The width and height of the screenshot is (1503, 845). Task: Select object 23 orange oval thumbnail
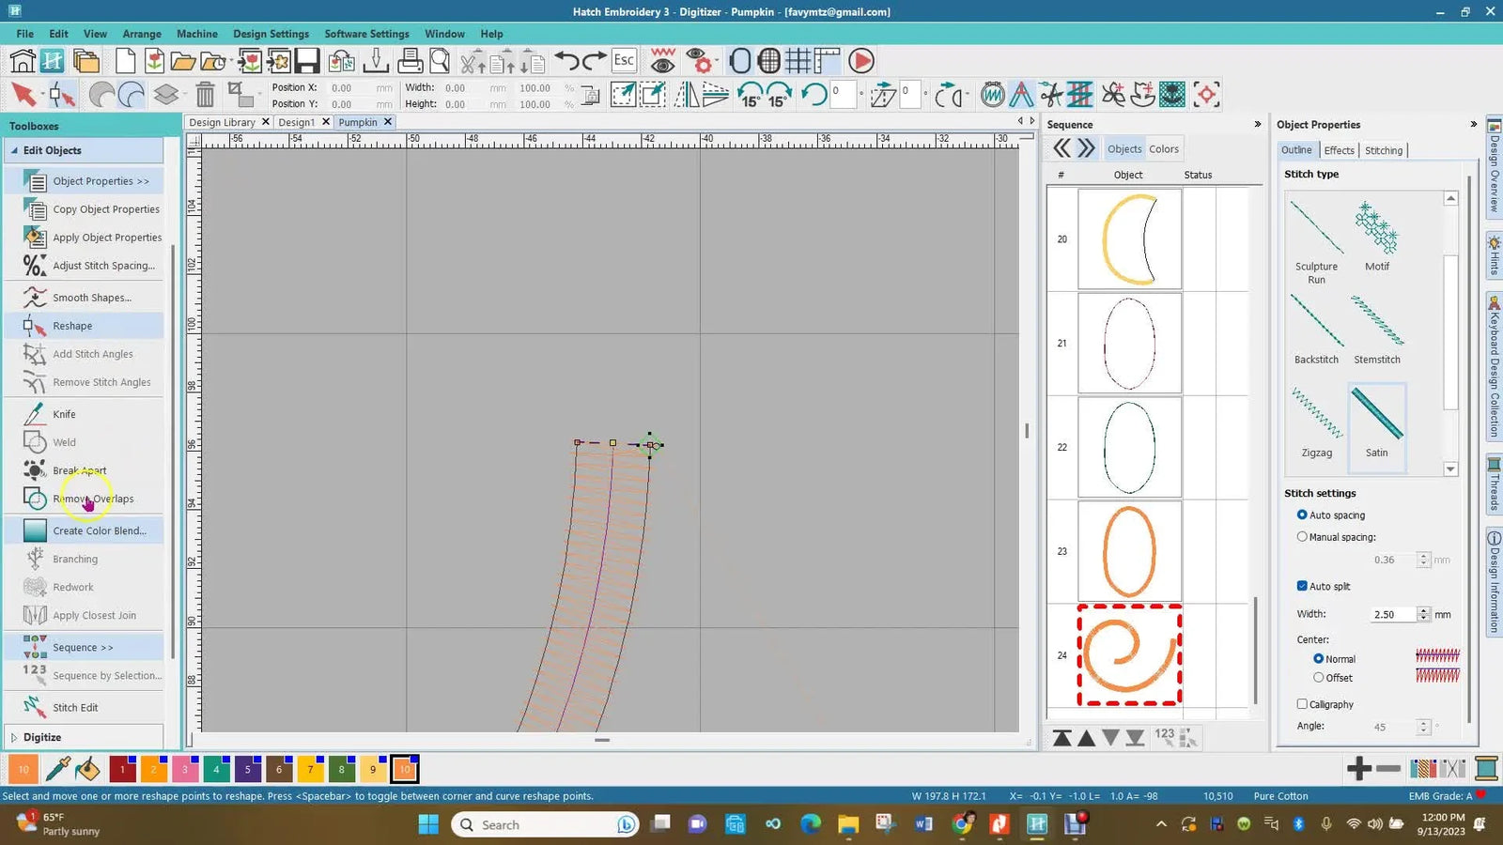pos(1129,551)
